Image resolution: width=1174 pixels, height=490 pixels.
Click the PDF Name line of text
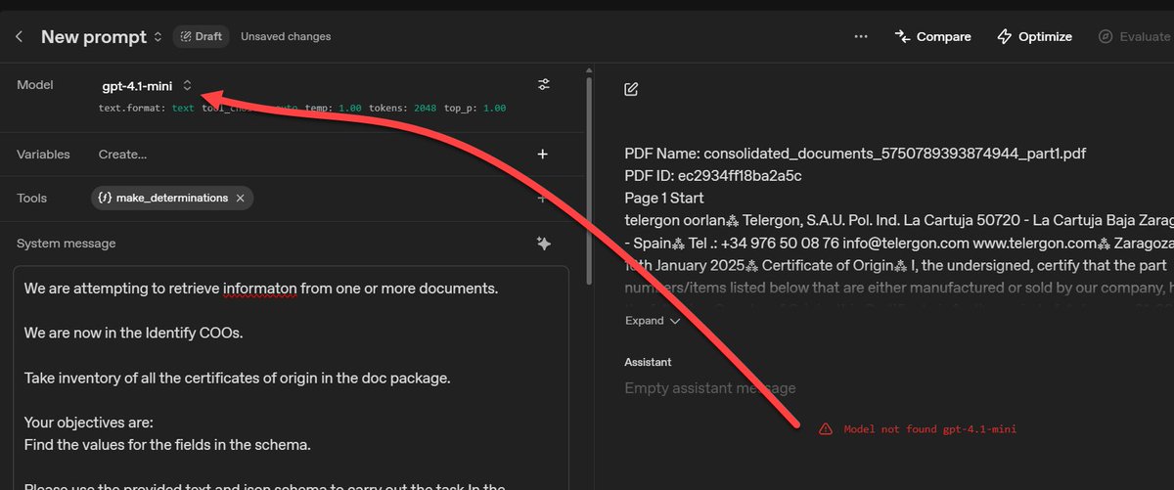point(855,155)
